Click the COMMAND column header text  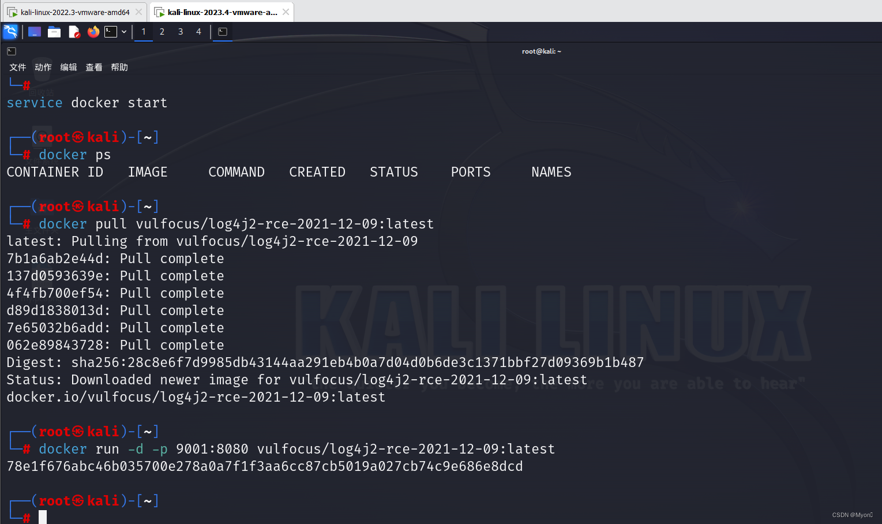pyautogui.click(x=237, y=172)
